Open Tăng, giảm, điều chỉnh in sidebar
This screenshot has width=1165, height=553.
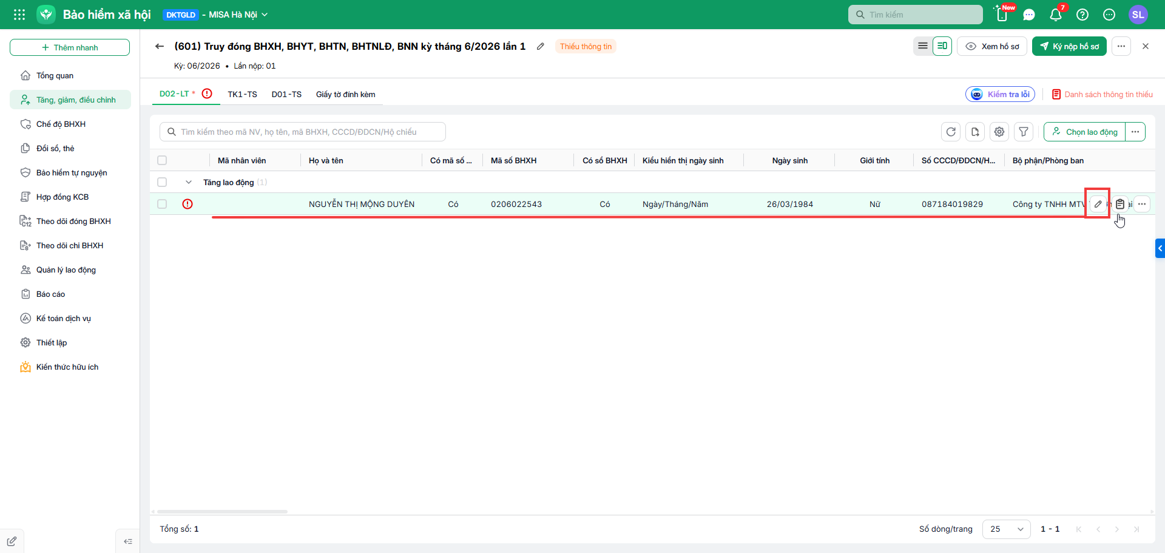[70, 100]
